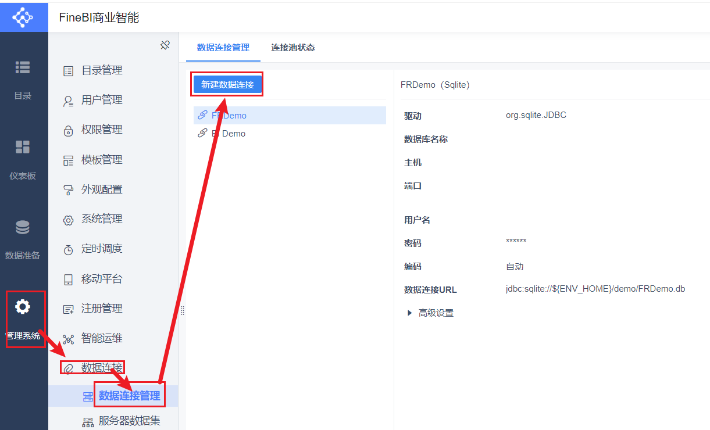
Task: Click the 数据库名称 field label
Action: click(426, 139)
